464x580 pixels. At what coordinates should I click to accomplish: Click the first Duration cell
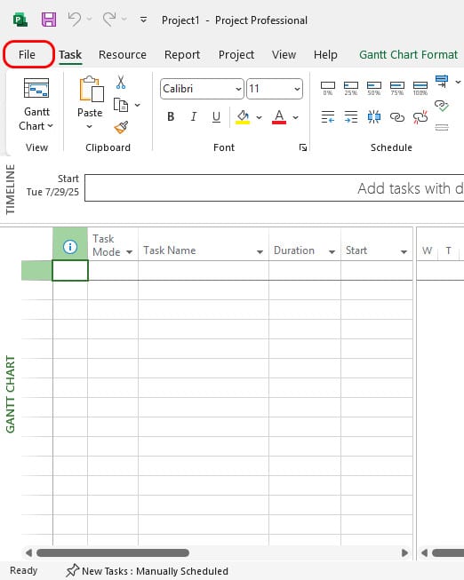click(x=304, y=270)
